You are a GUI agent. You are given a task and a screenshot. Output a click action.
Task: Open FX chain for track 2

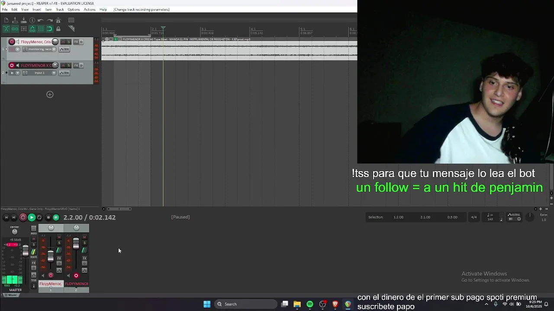[76, 66]
